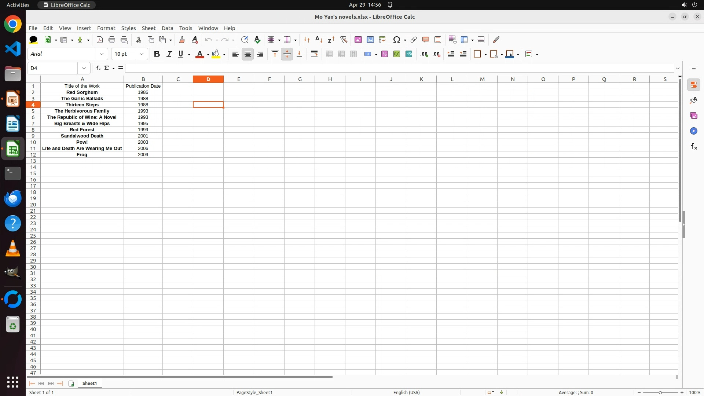Click the Print toolbar icon
704x396 pixels.
(x=112, y=40)
